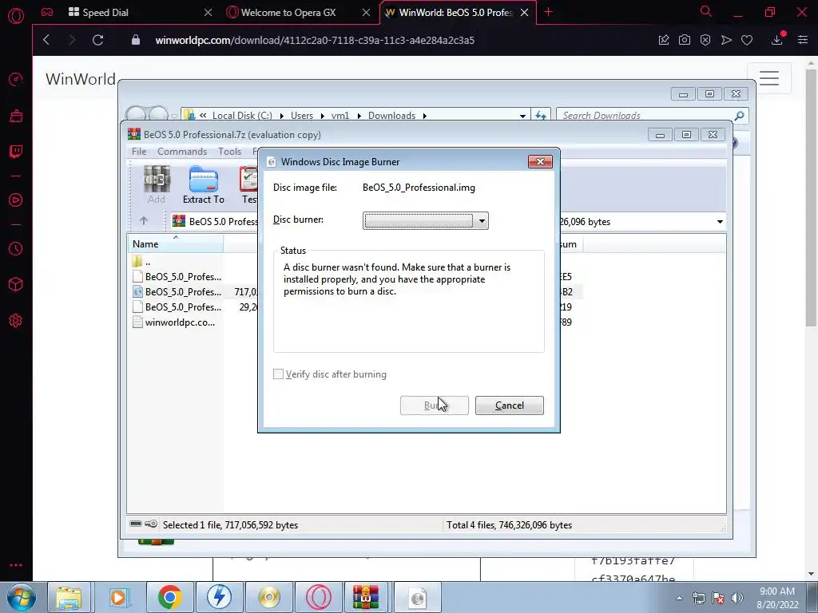Reload the WinWorld page

tap(97, 40)
